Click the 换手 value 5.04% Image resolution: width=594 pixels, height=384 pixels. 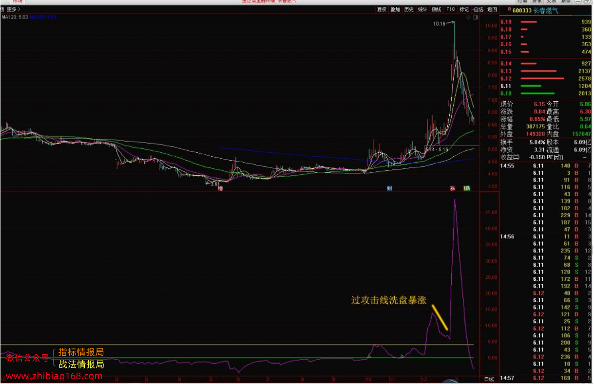537,142
